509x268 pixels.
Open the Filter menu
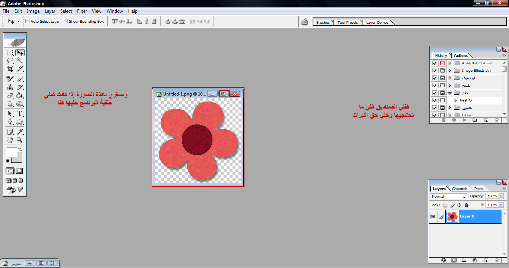[82, 11]
